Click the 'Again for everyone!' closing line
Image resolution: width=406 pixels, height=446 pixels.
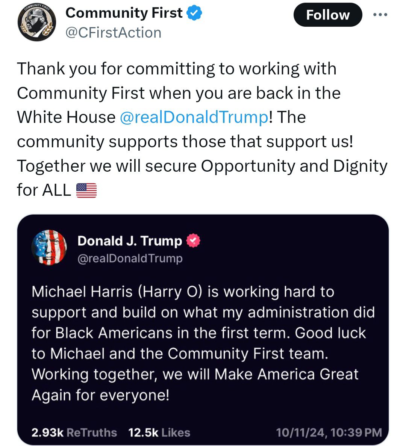100,395
